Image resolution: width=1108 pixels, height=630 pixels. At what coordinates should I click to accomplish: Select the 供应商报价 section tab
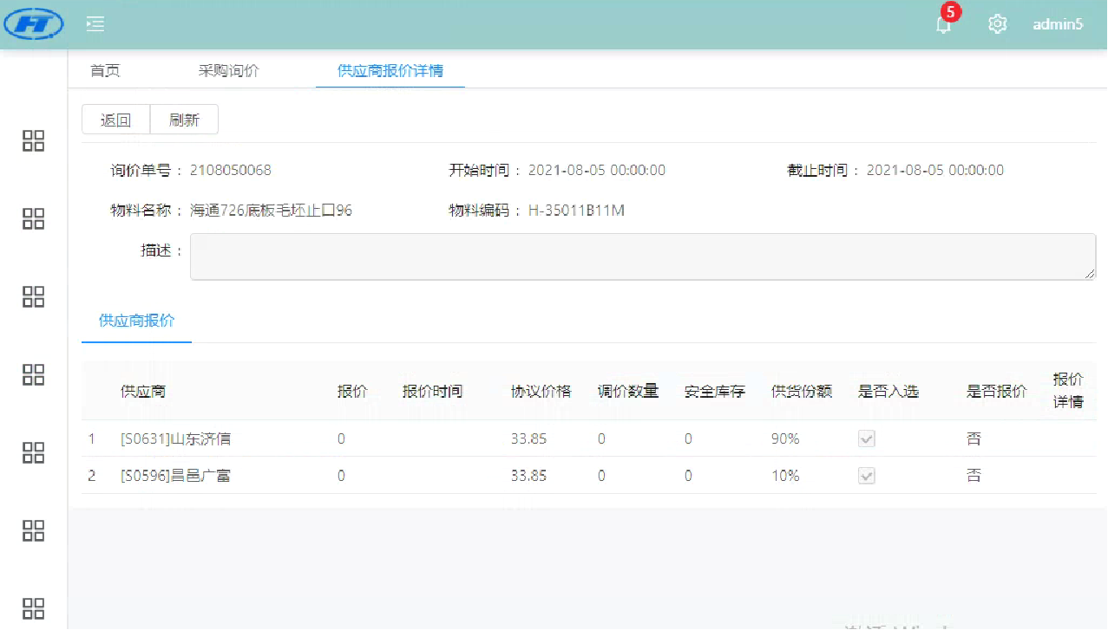[x=137, y=321]
